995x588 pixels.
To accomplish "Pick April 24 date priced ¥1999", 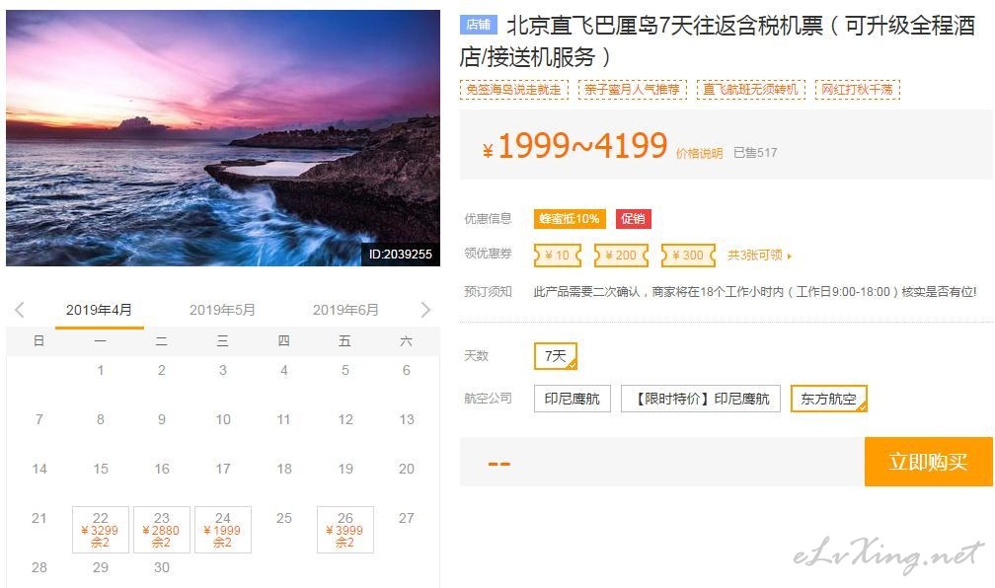I will point(223,530).
